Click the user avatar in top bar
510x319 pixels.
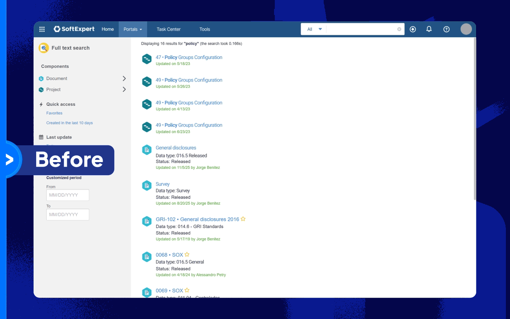(x=466, y=29)
